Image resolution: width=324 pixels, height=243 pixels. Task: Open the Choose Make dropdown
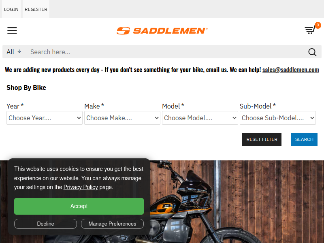[122, 118]
